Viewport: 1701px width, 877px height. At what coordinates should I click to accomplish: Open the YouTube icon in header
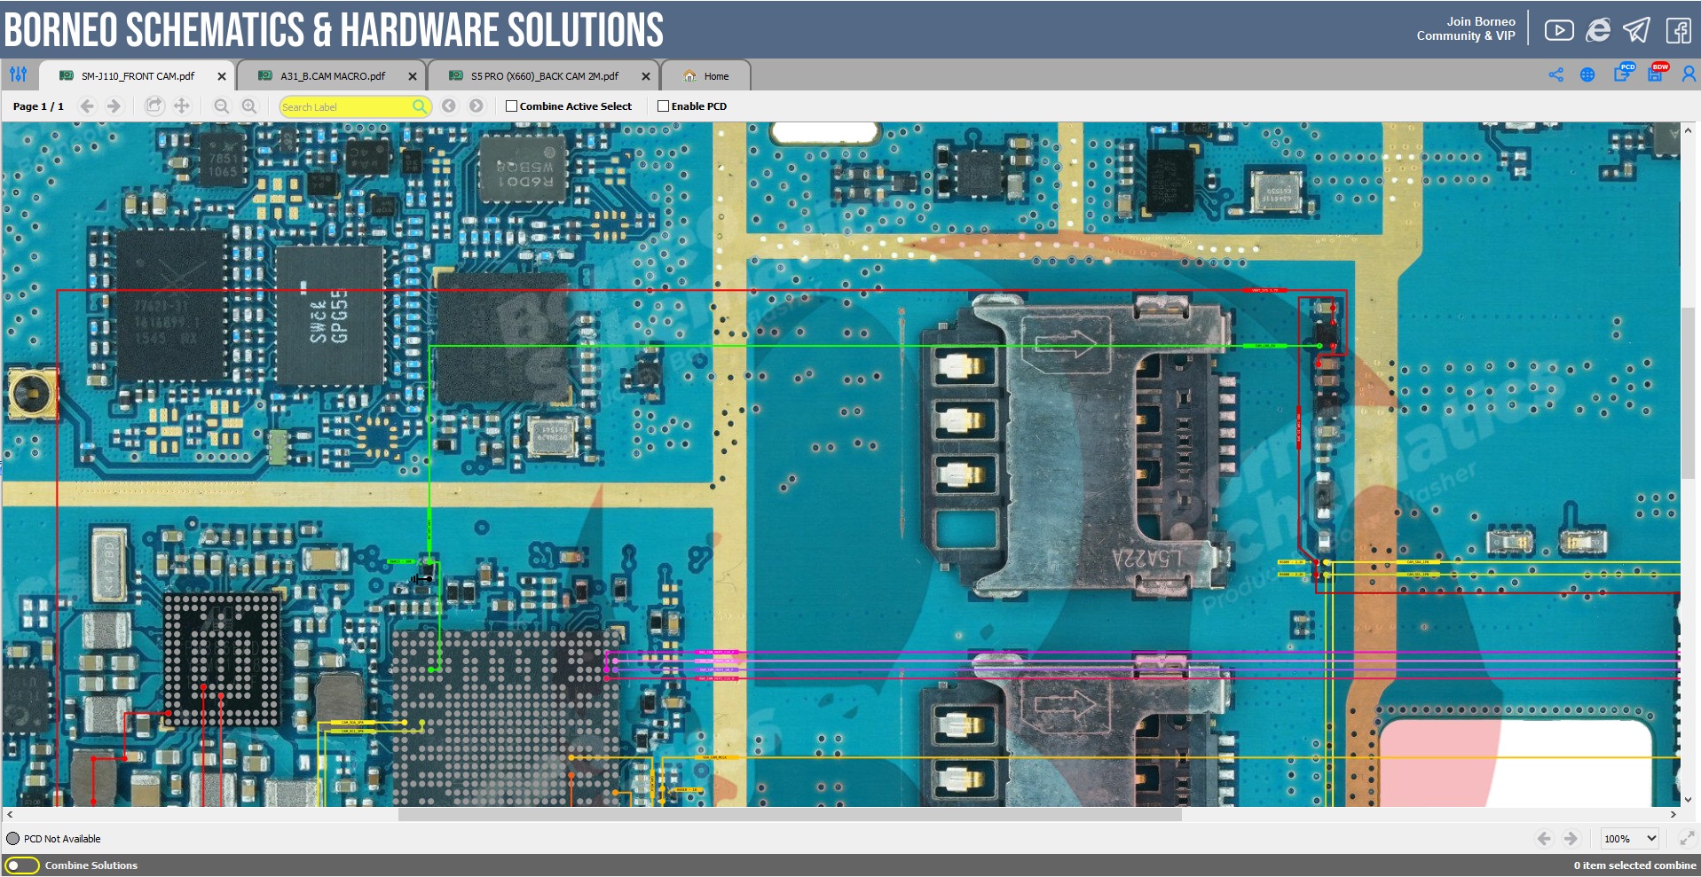(x=1559, y=30)
